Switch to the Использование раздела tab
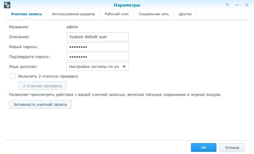 coord(73,14)
